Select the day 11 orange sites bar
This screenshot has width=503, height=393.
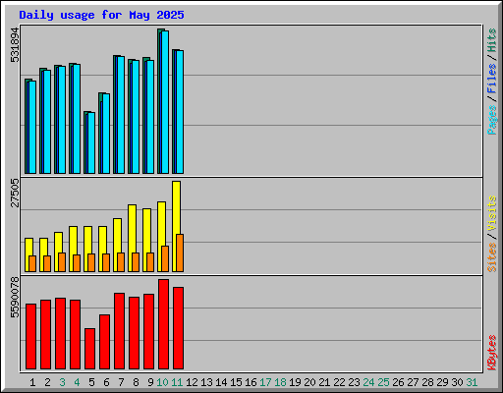[180, 253]
